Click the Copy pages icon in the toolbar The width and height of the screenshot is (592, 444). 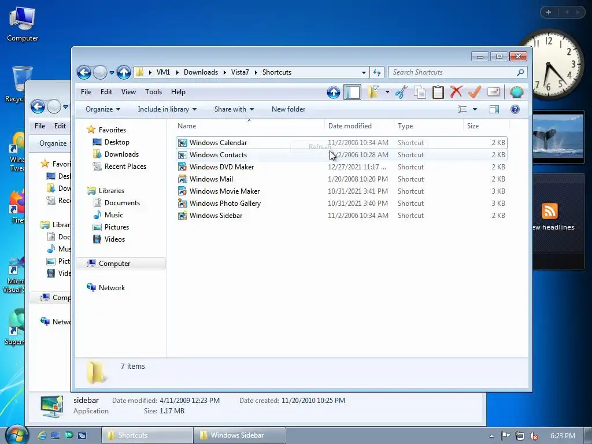point(420,92)
